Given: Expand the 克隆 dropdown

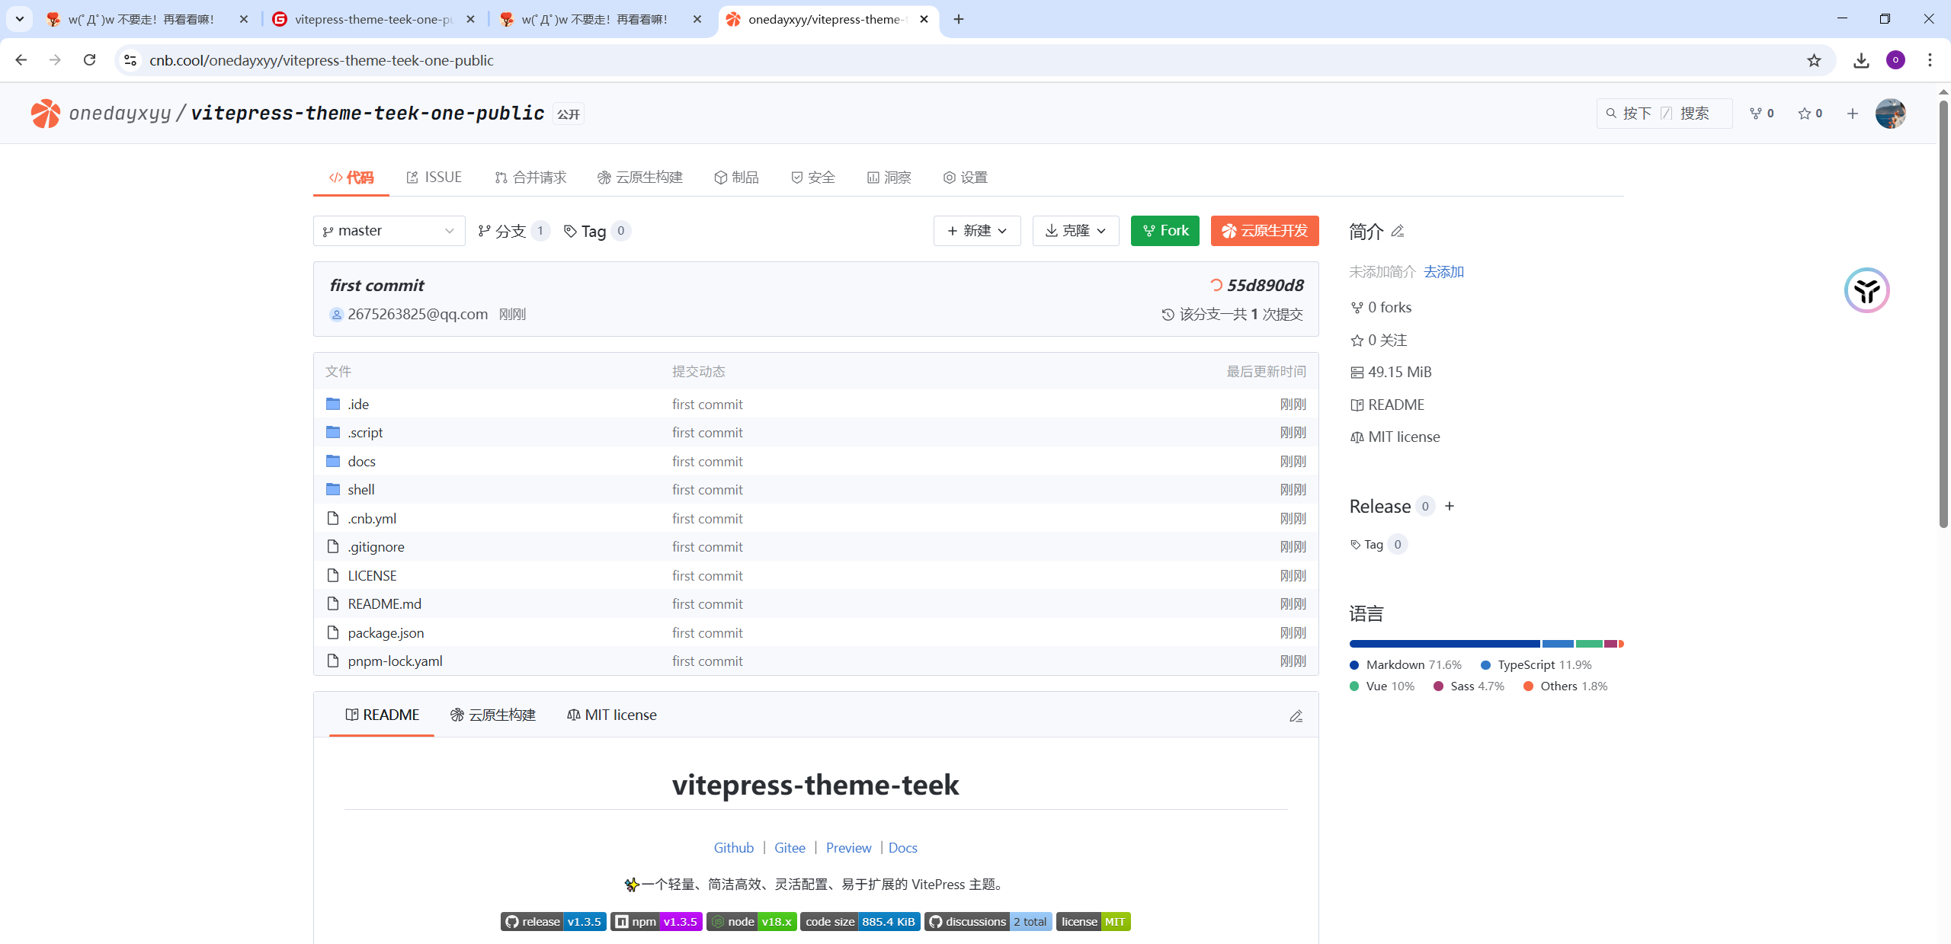Looking at the screenshot, I should coord(1075,231).
